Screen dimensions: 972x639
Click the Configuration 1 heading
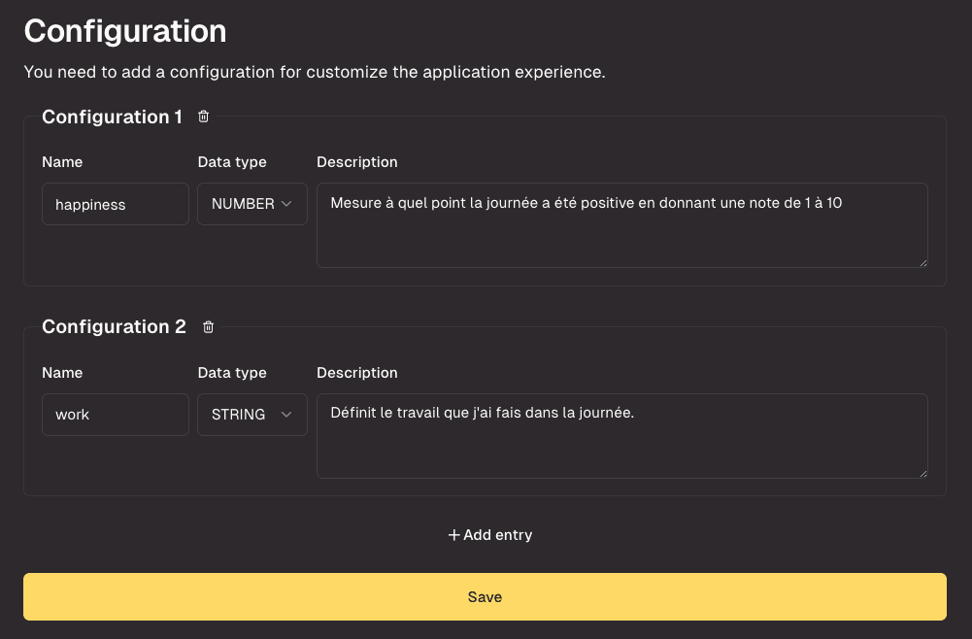111,117
